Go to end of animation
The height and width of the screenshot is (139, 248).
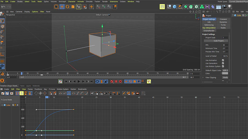[x=92, y=81]
